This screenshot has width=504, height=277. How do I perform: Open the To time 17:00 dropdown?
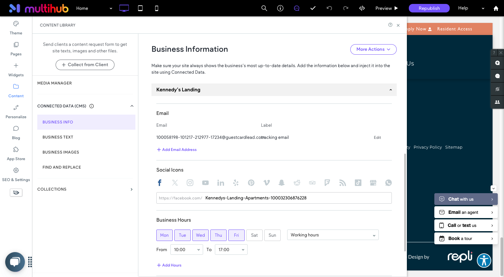pos(231,249)
